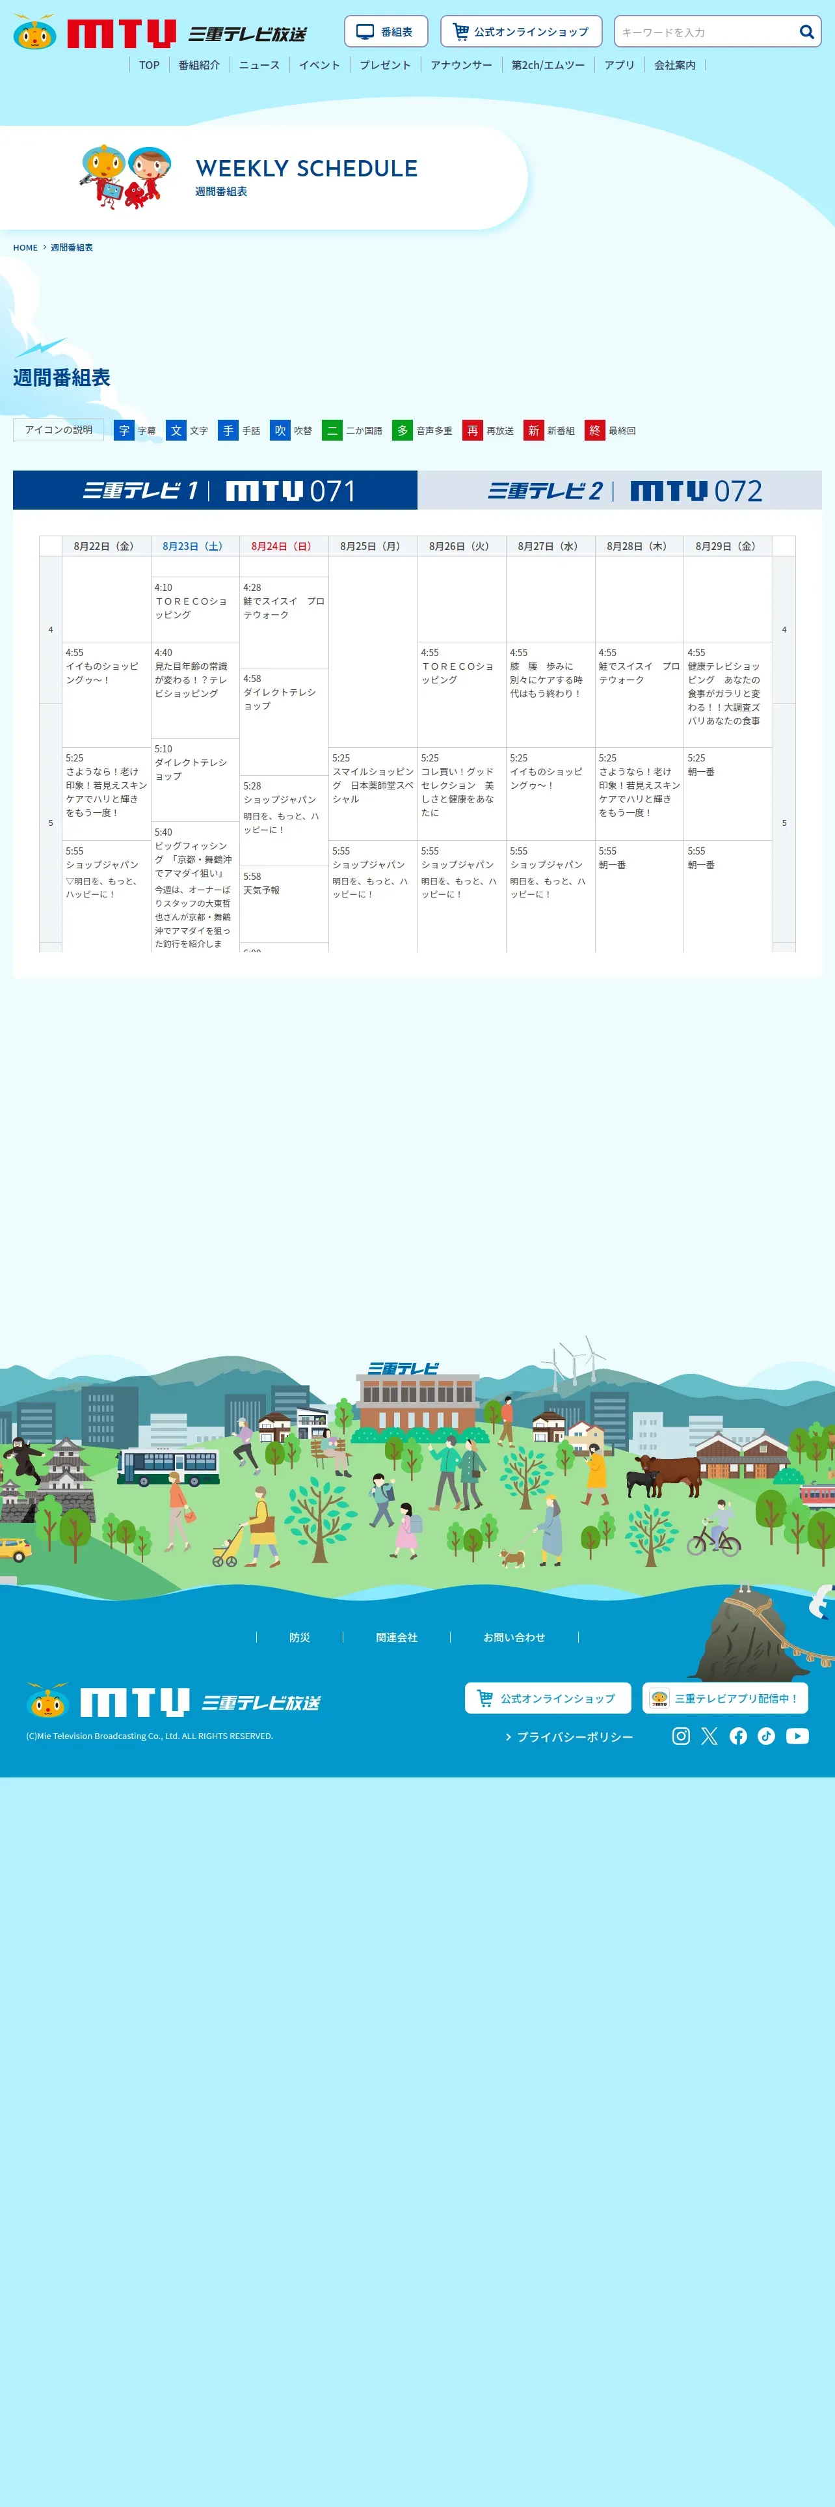Open the TikTok icon in footer
The width and height of the screenshot is (835, 2507).
pos(767,1736)
